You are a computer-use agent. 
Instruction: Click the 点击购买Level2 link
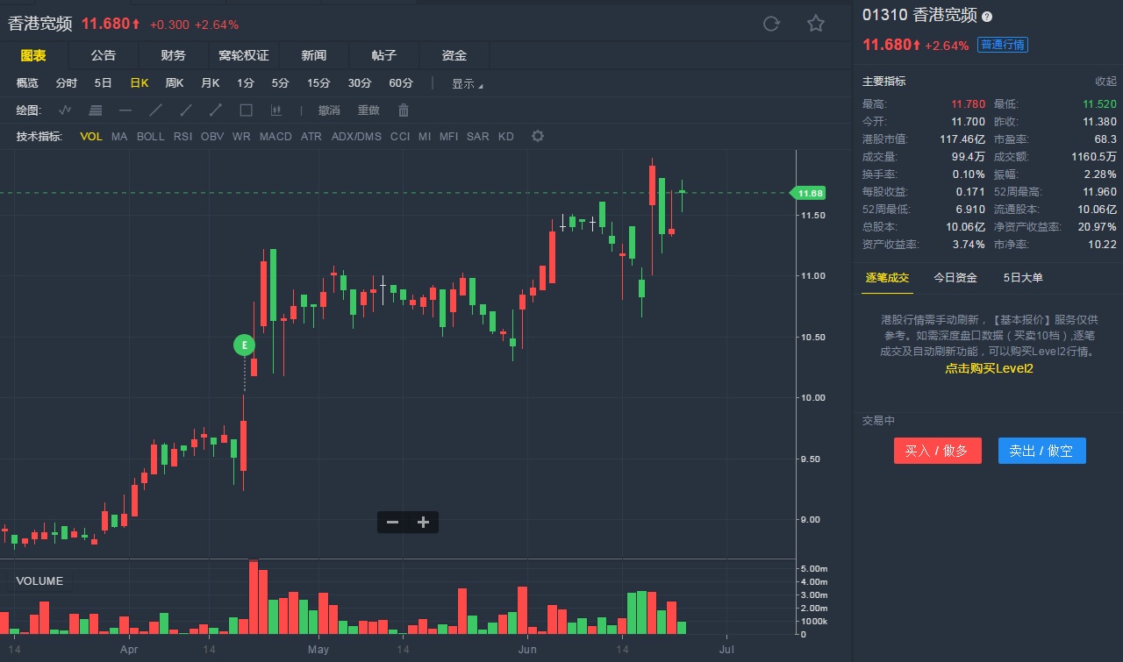click(989, 368)
